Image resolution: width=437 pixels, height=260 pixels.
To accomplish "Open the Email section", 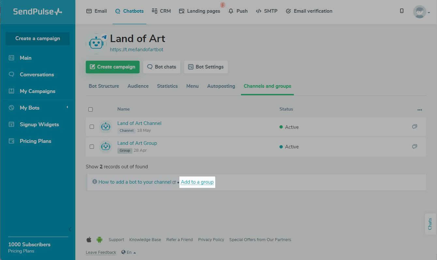I will click(x=97, y=11).
